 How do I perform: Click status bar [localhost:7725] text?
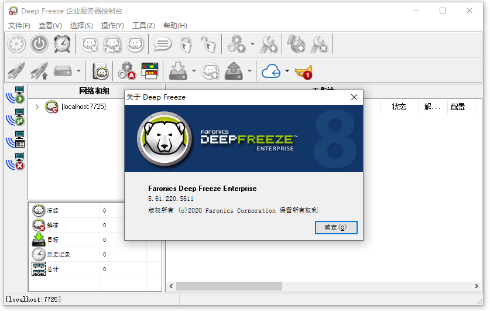33,299
